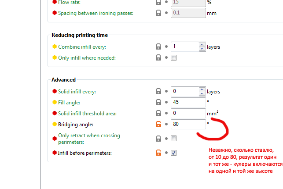Open the Bridging angle setting label
Screen dimensions: 283x189
pyautogui.click(x=75, y=125)
